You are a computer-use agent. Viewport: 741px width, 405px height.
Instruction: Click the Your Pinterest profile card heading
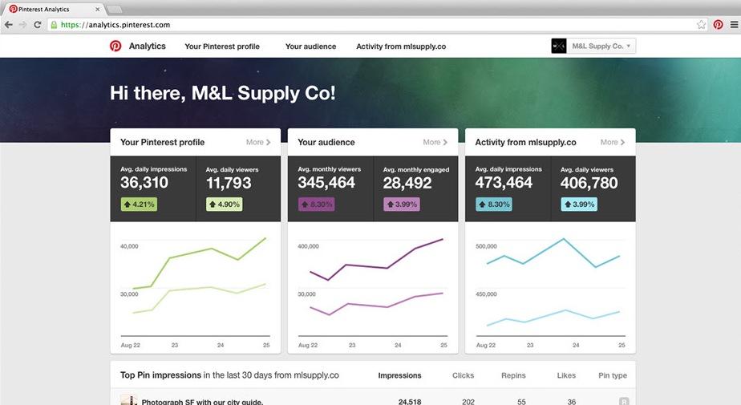(x=162, y=142)
